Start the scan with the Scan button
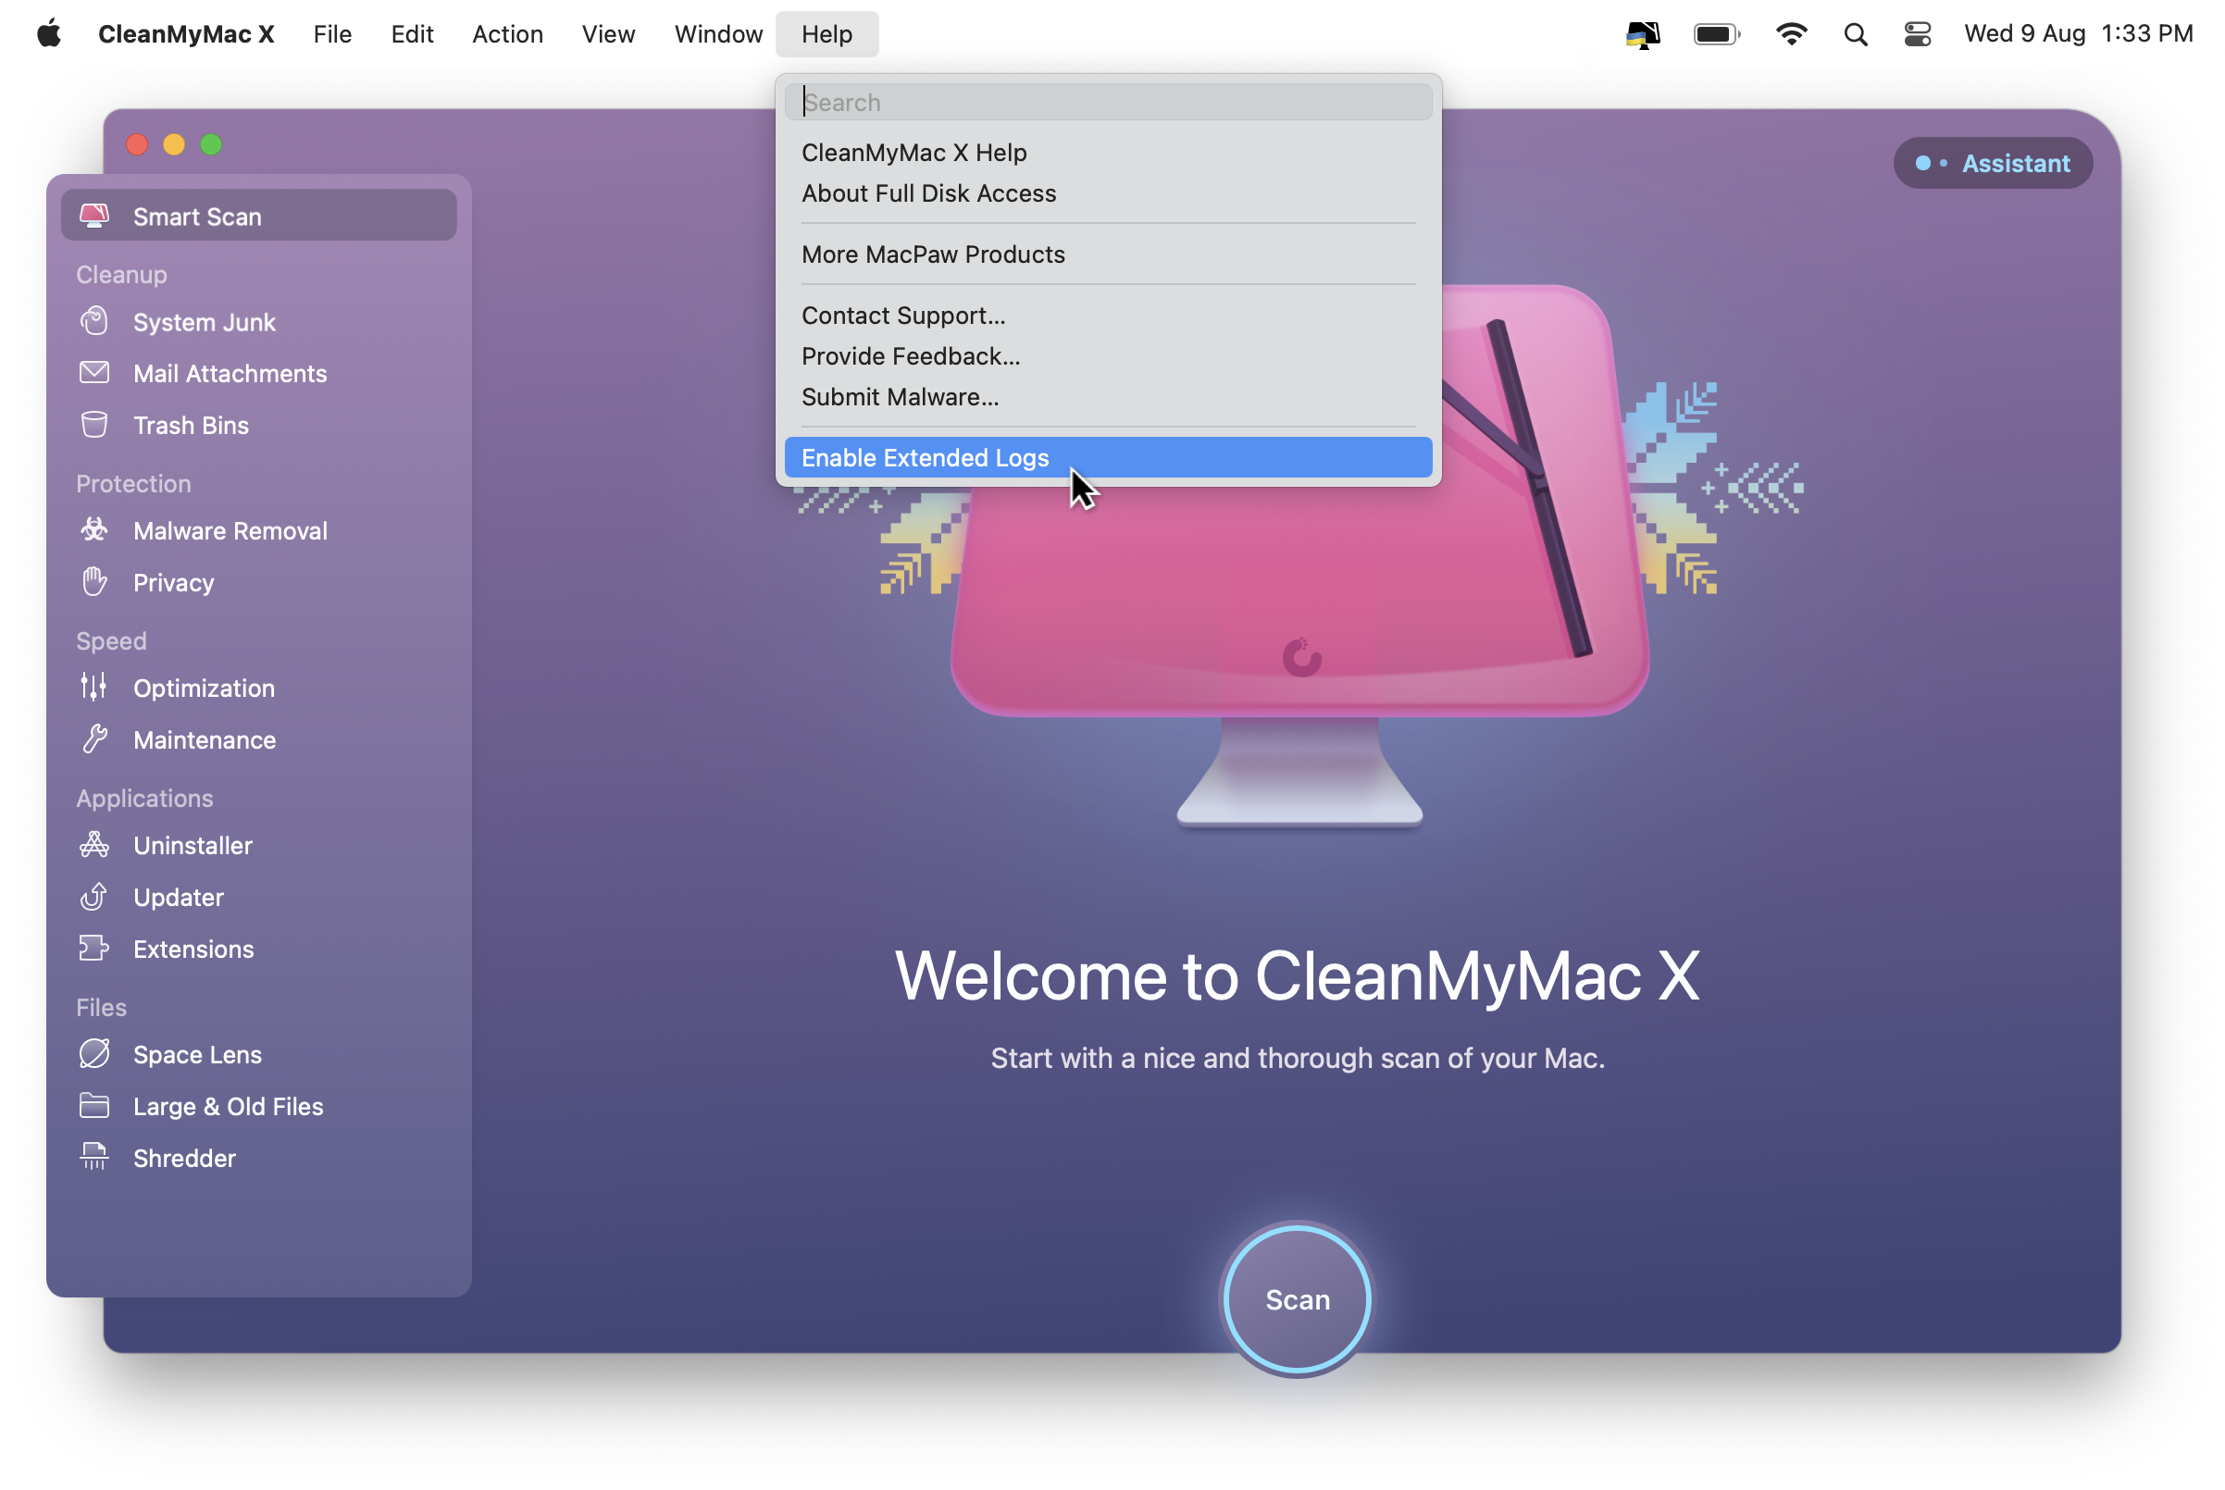This screenshot has width=2225, height=1490. 1297,1298
